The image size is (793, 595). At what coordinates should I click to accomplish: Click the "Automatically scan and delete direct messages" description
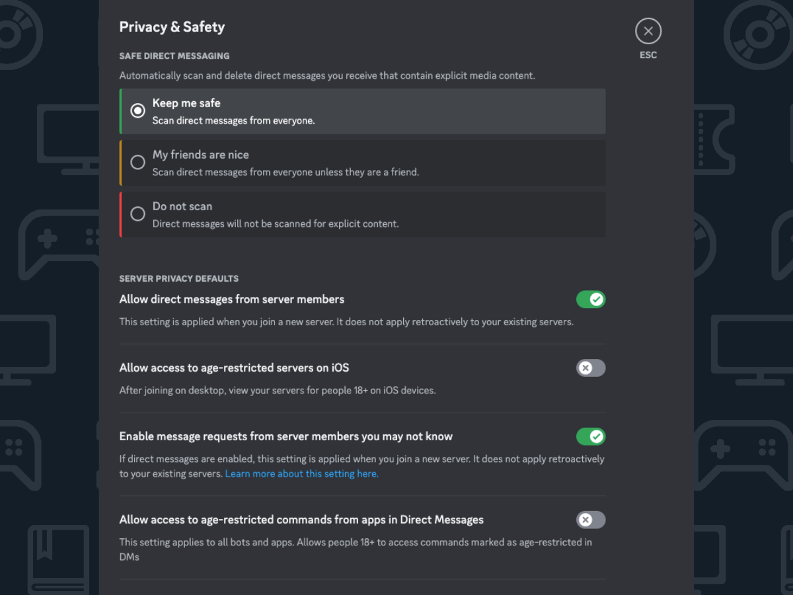327,76
